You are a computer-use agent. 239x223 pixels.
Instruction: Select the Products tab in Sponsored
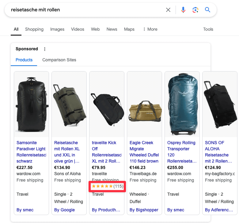pyautogui.click(x=24, y=60)
